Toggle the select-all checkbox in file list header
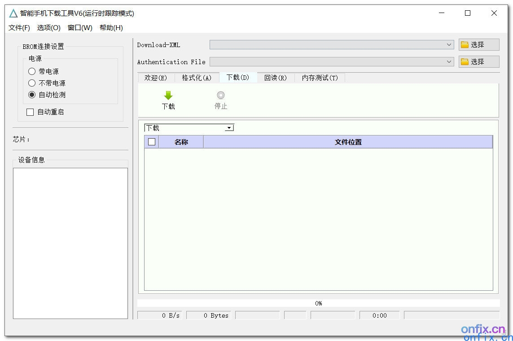 151,141
